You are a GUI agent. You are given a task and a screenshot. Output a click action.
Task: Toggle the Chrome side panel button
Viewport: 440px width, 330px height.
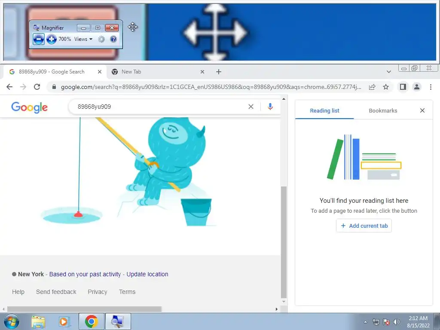403,87
